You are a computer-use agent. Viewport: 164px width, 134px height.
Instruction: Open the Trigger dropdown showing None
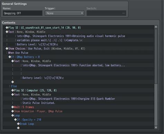click(64, 13)
